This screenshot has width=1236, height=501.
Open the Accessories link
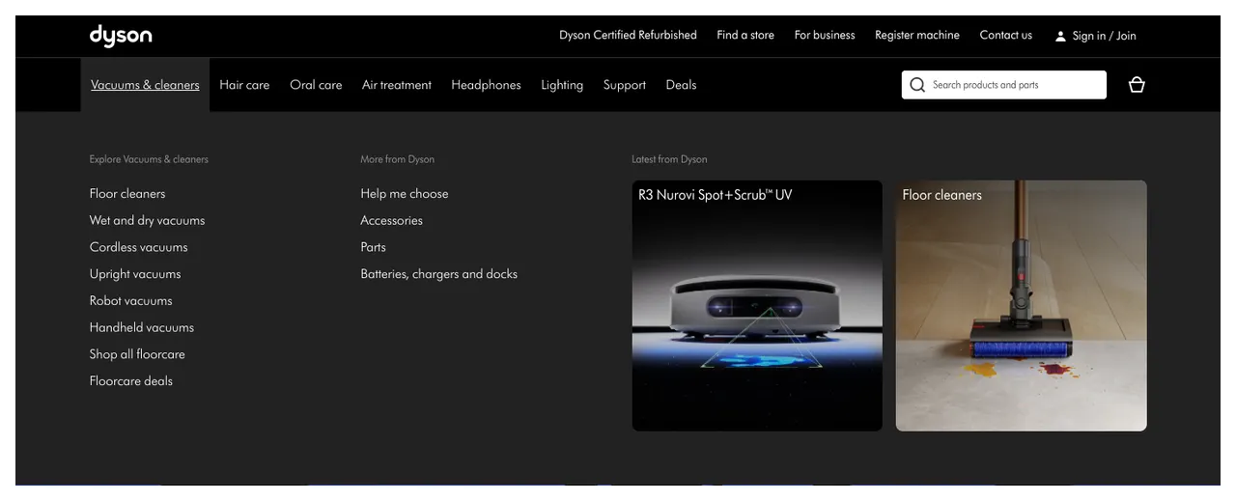392,220
